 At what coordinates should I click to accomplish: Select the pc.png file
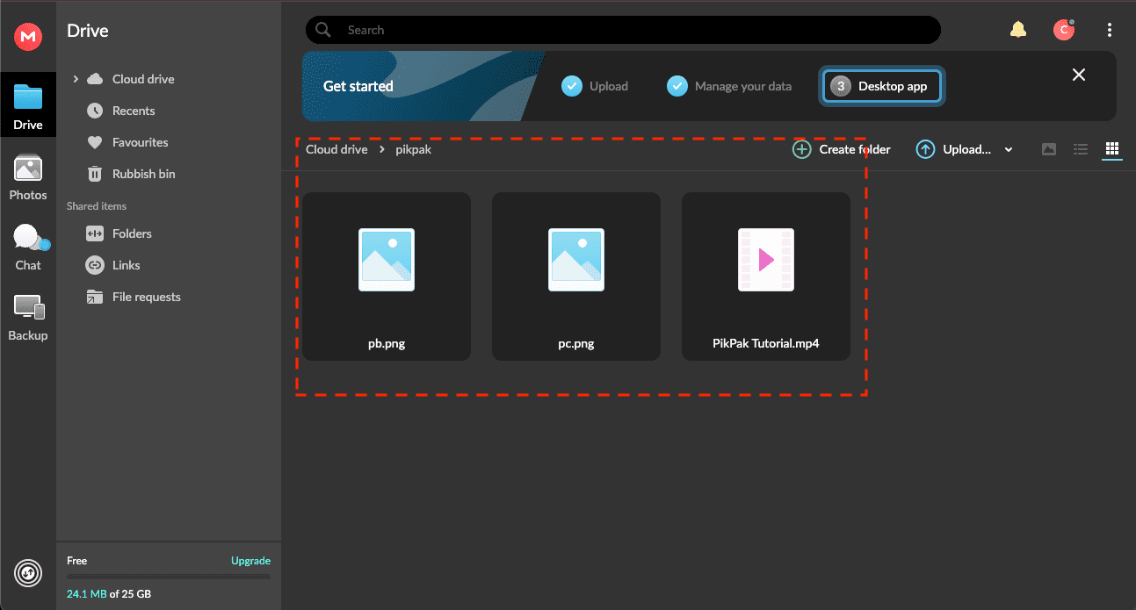(576, 276)
